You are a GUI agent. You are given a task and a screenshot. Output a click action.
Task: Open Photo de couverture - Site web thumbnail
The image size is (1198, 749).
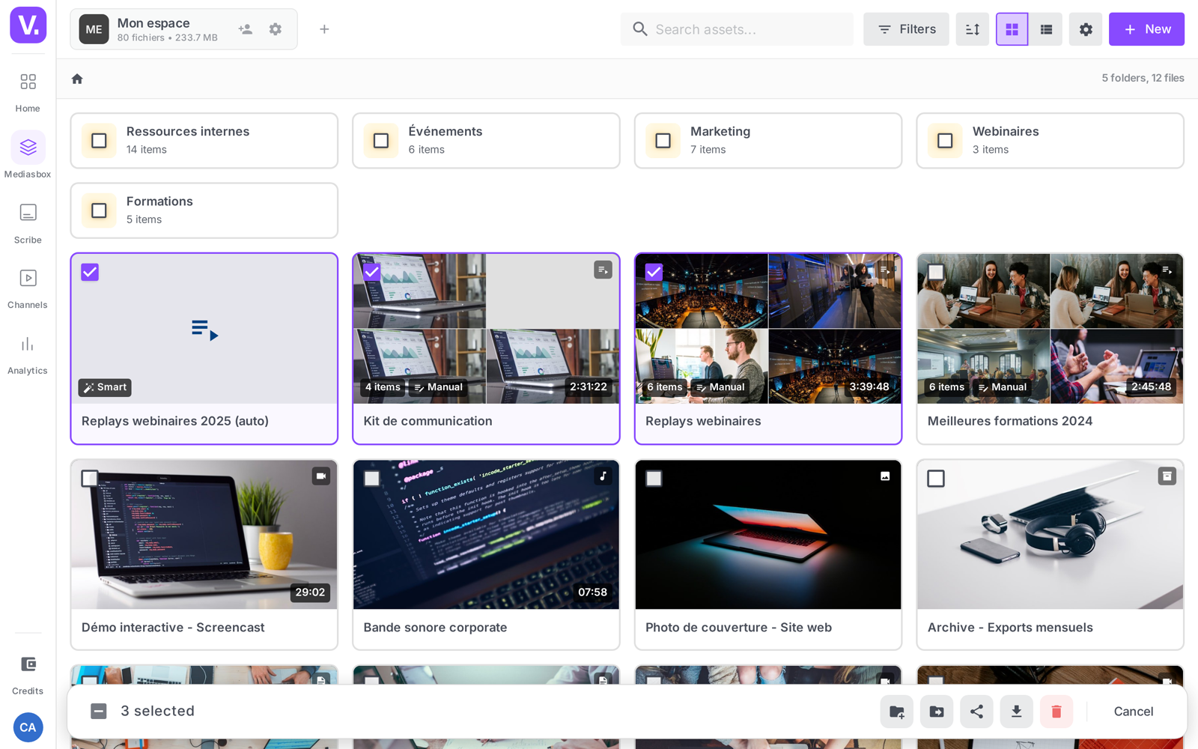tap(768, 535)
